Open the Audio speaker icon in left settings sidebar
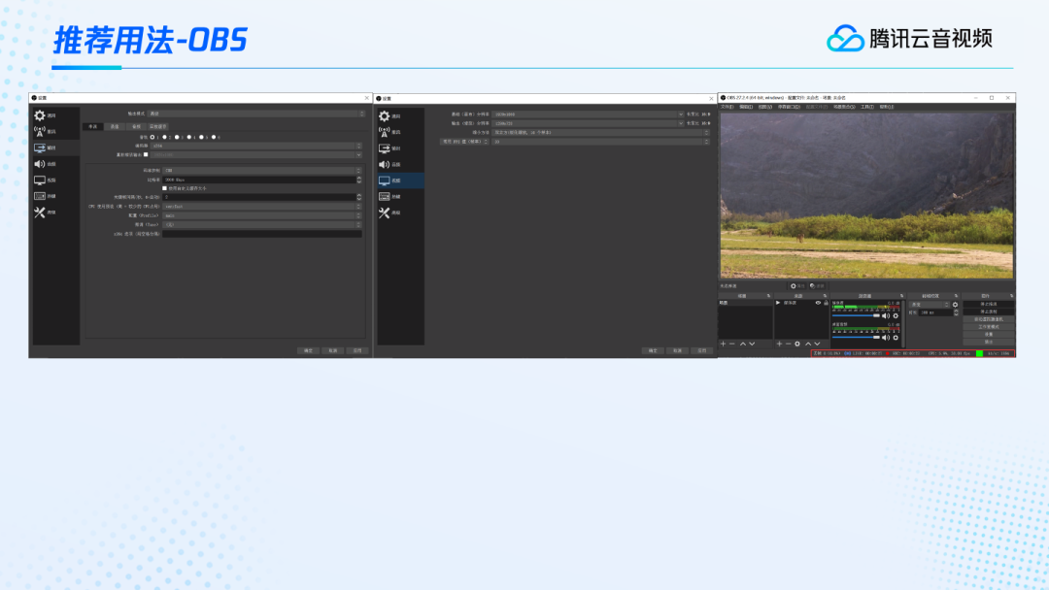1049x590 pixels. [x=40, y=164]
